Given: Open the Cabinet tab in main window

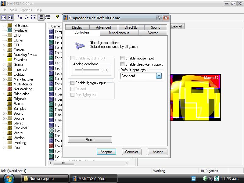Looking at the screenshot, I should coord(177,26).
